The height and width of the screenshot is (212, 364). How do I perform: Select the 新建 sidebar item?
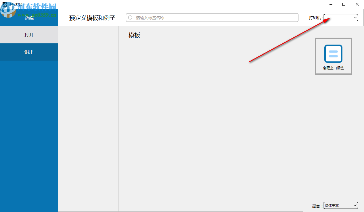click(x=29, y=18)
